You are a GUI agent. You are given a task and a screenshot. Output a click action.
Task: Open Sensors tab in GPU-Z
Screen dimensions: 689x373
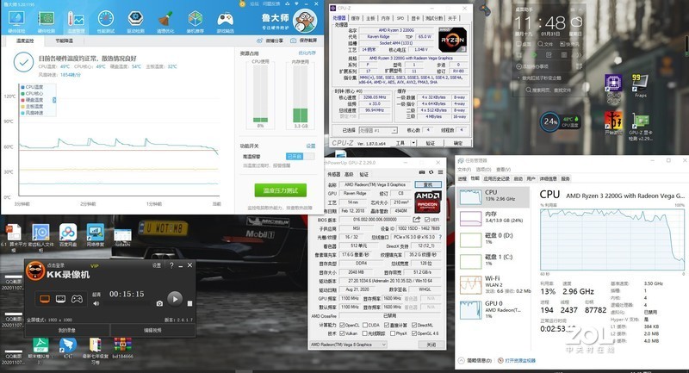334,174
